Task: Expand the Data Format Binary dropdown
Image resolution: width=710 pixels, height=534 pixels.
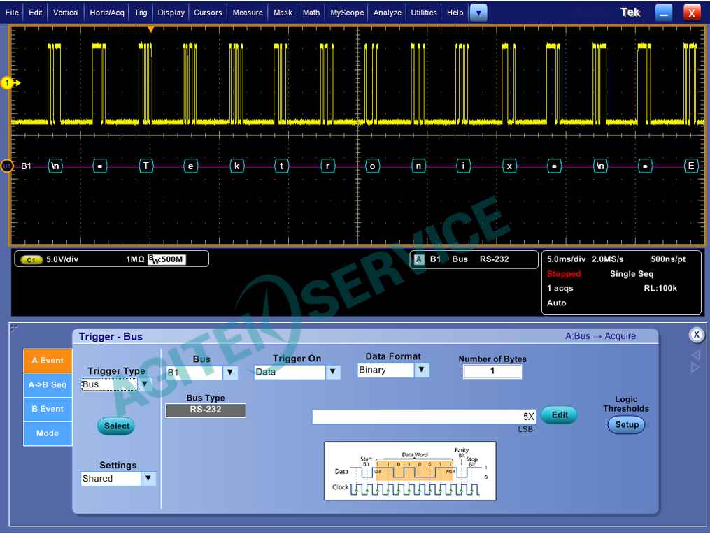Action: pyautogui.click(x=422, y=370)
